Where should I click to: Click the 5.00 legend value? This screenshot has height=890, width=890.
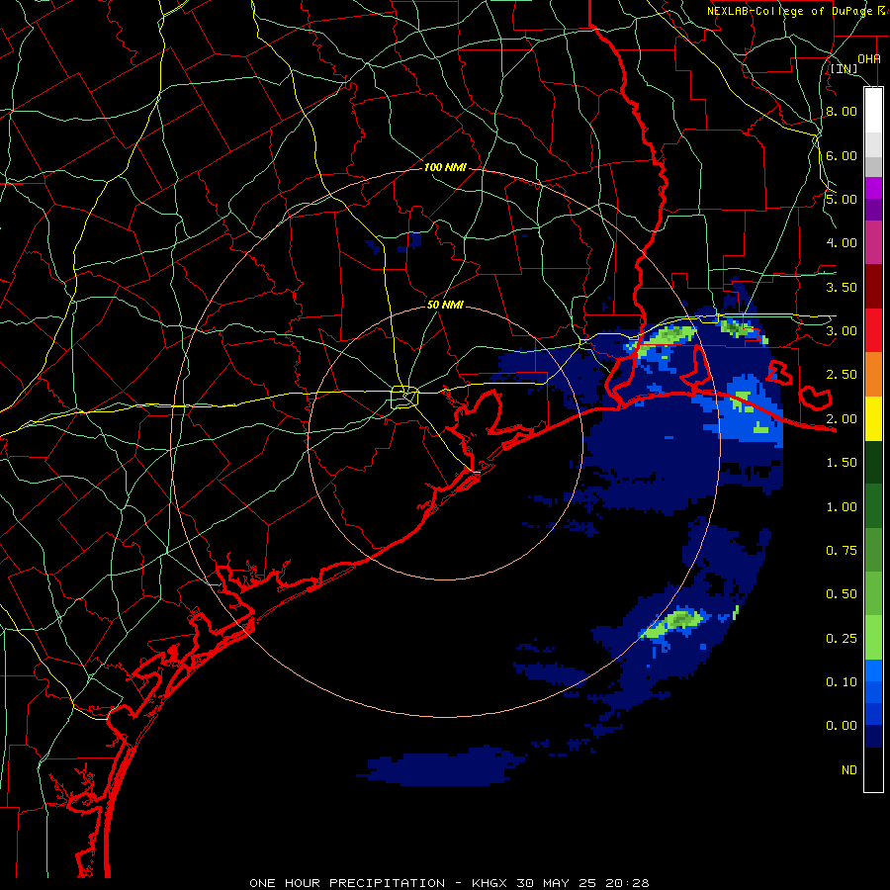(842, 199)
